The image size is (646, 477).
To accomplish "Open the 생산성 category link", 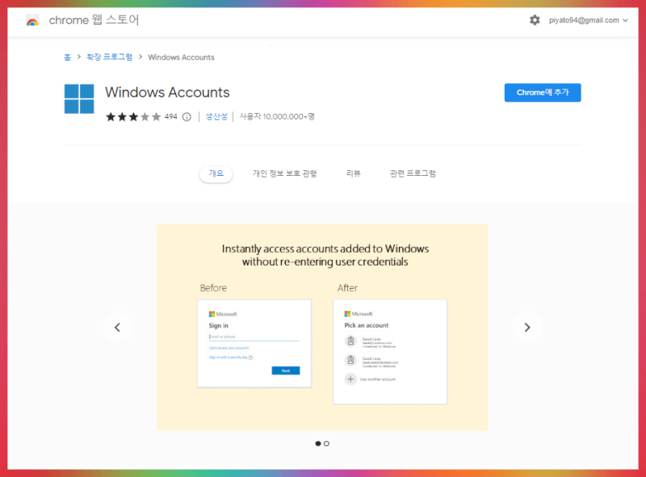I will (x=216, y=117).
